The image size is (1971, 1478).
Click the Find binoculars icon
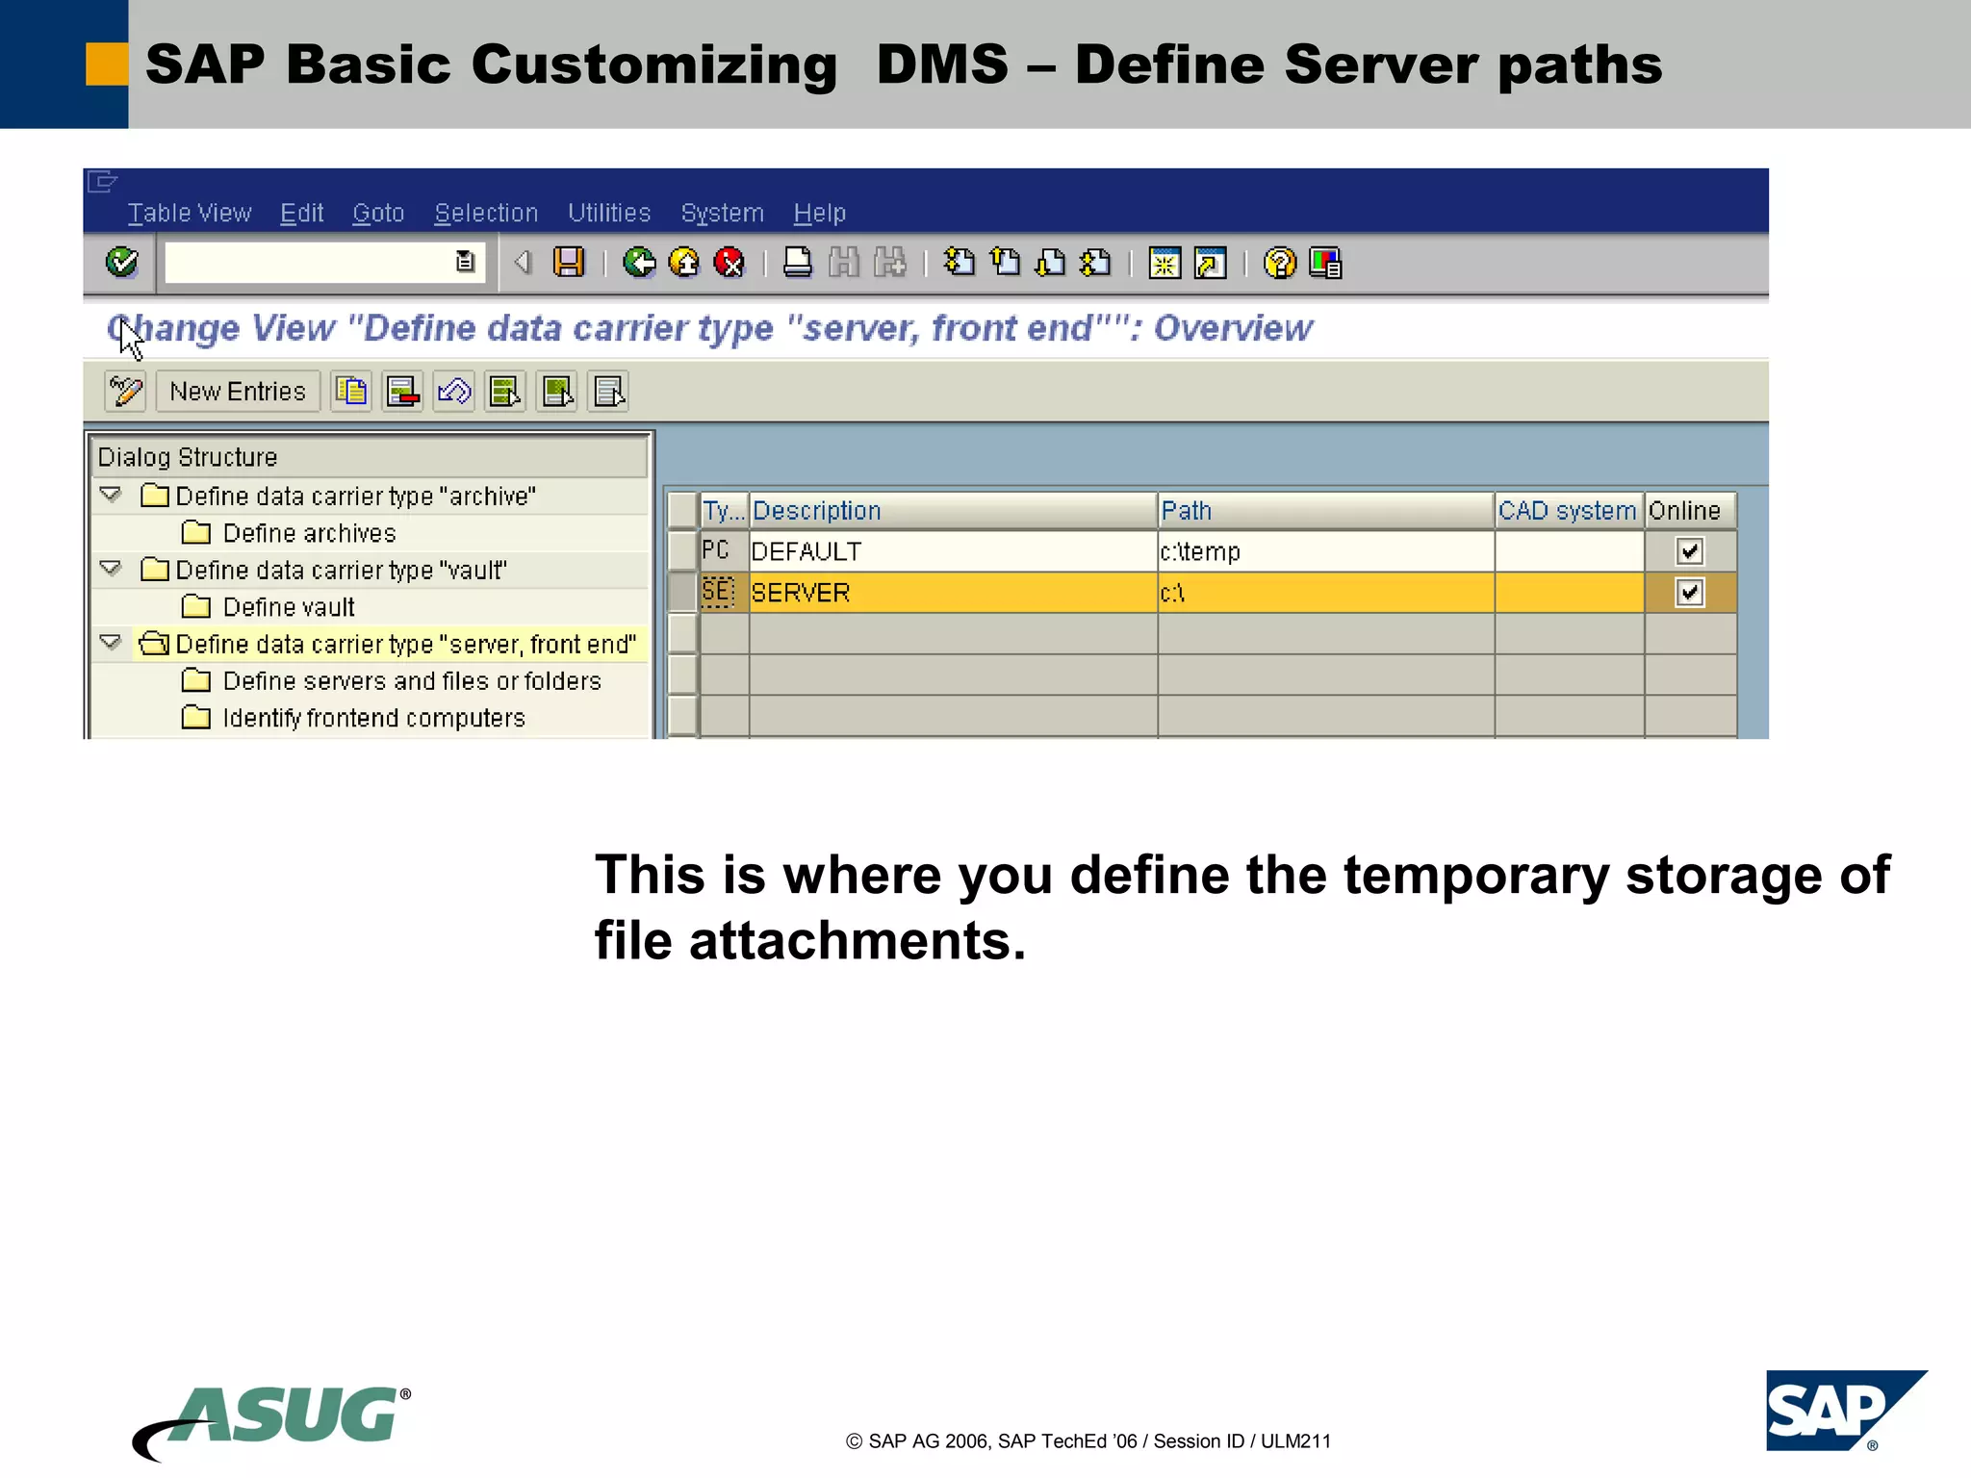[x=843, y=262]
